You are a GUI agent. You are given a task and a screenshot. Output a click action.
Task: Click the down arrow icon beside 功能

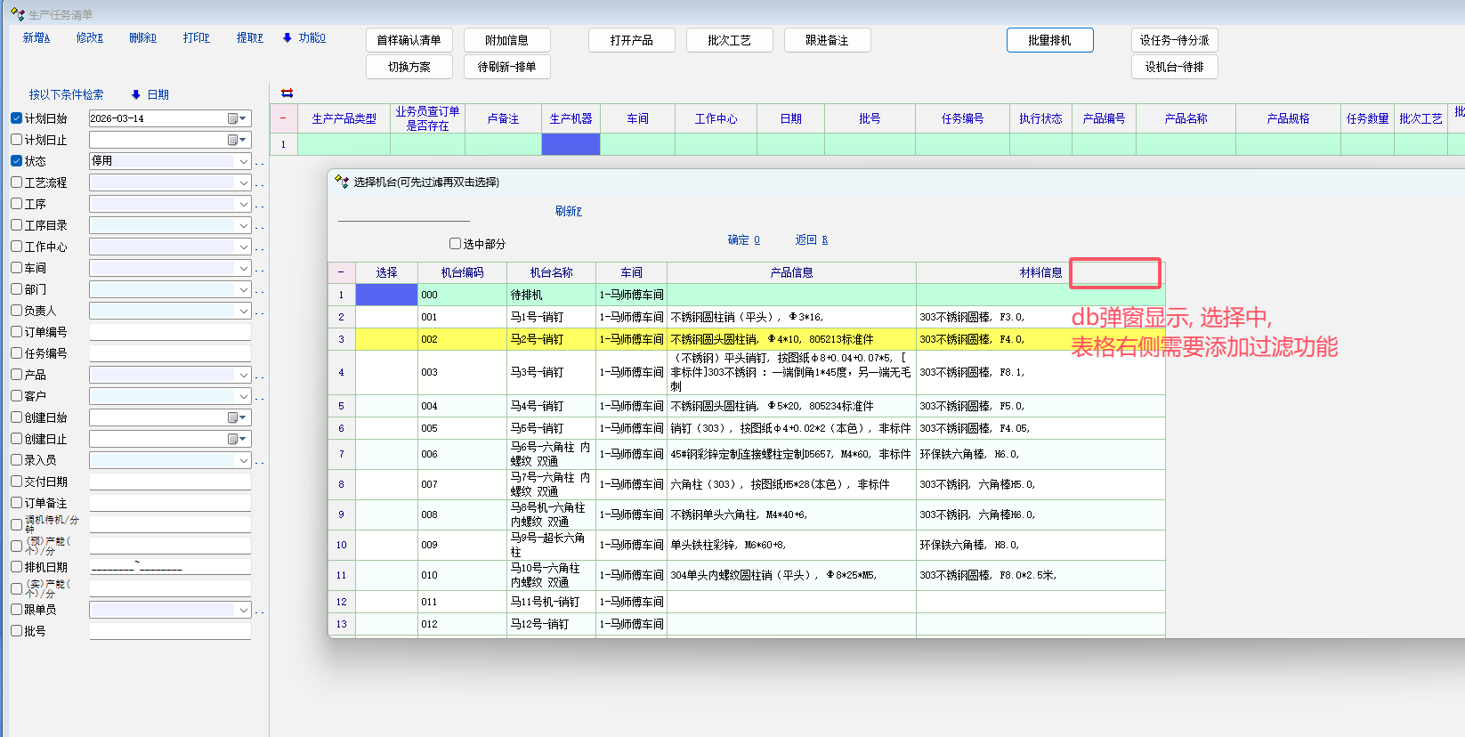click(x=287, y=38)
